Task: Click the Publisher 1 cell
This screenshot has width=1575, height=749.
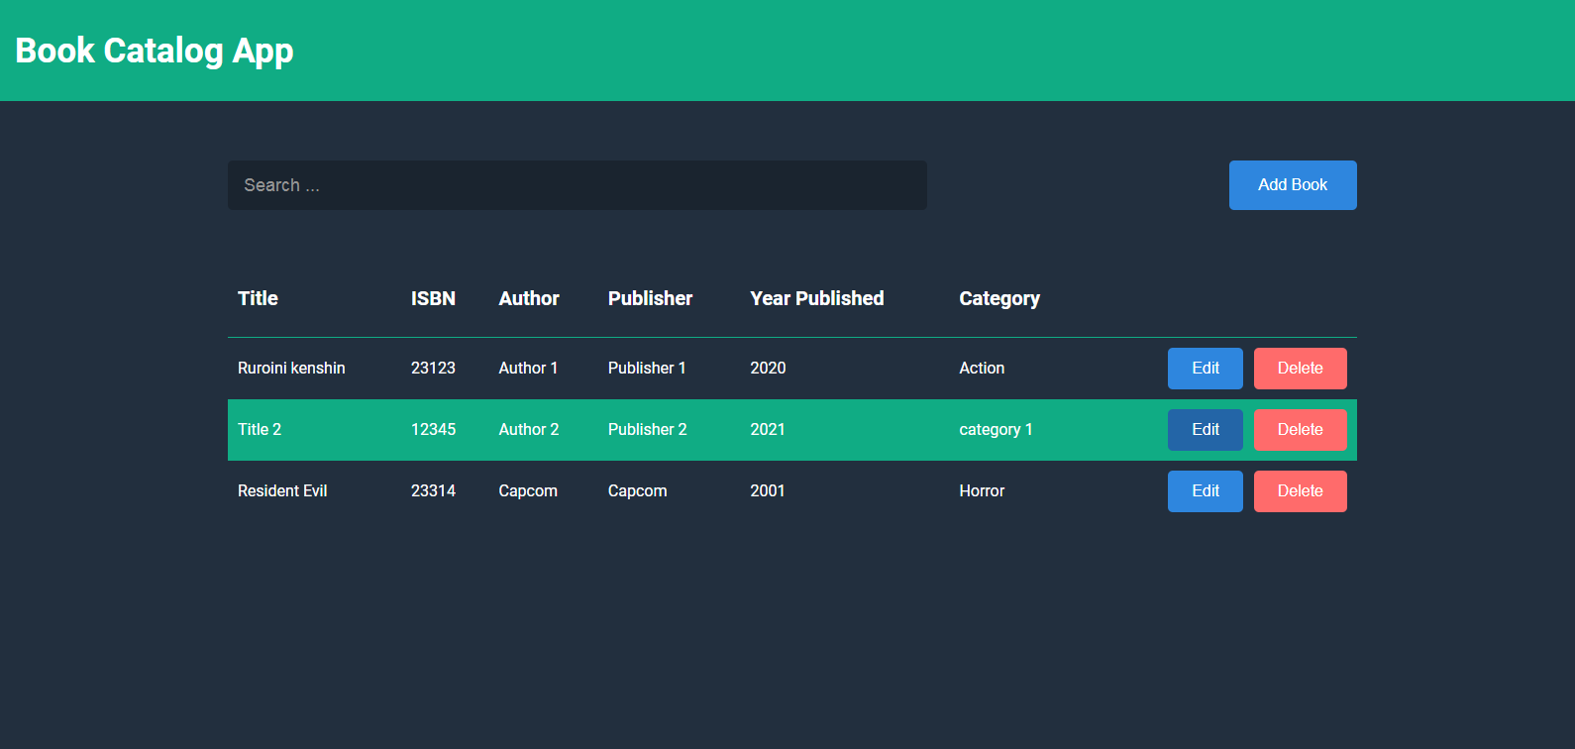Action: click(646, 369)
